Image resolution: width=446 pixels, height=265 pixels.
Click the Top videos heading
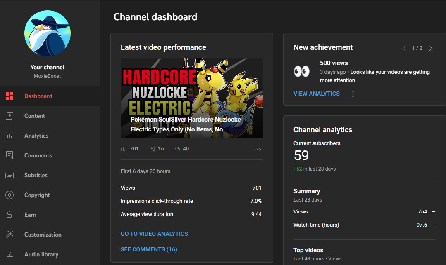(x=308, y=250)
